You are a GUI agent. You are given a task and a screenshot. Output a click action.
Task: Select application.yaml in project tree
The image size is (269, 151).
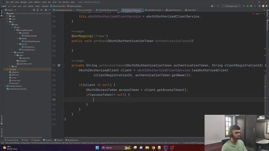[24, 64]
